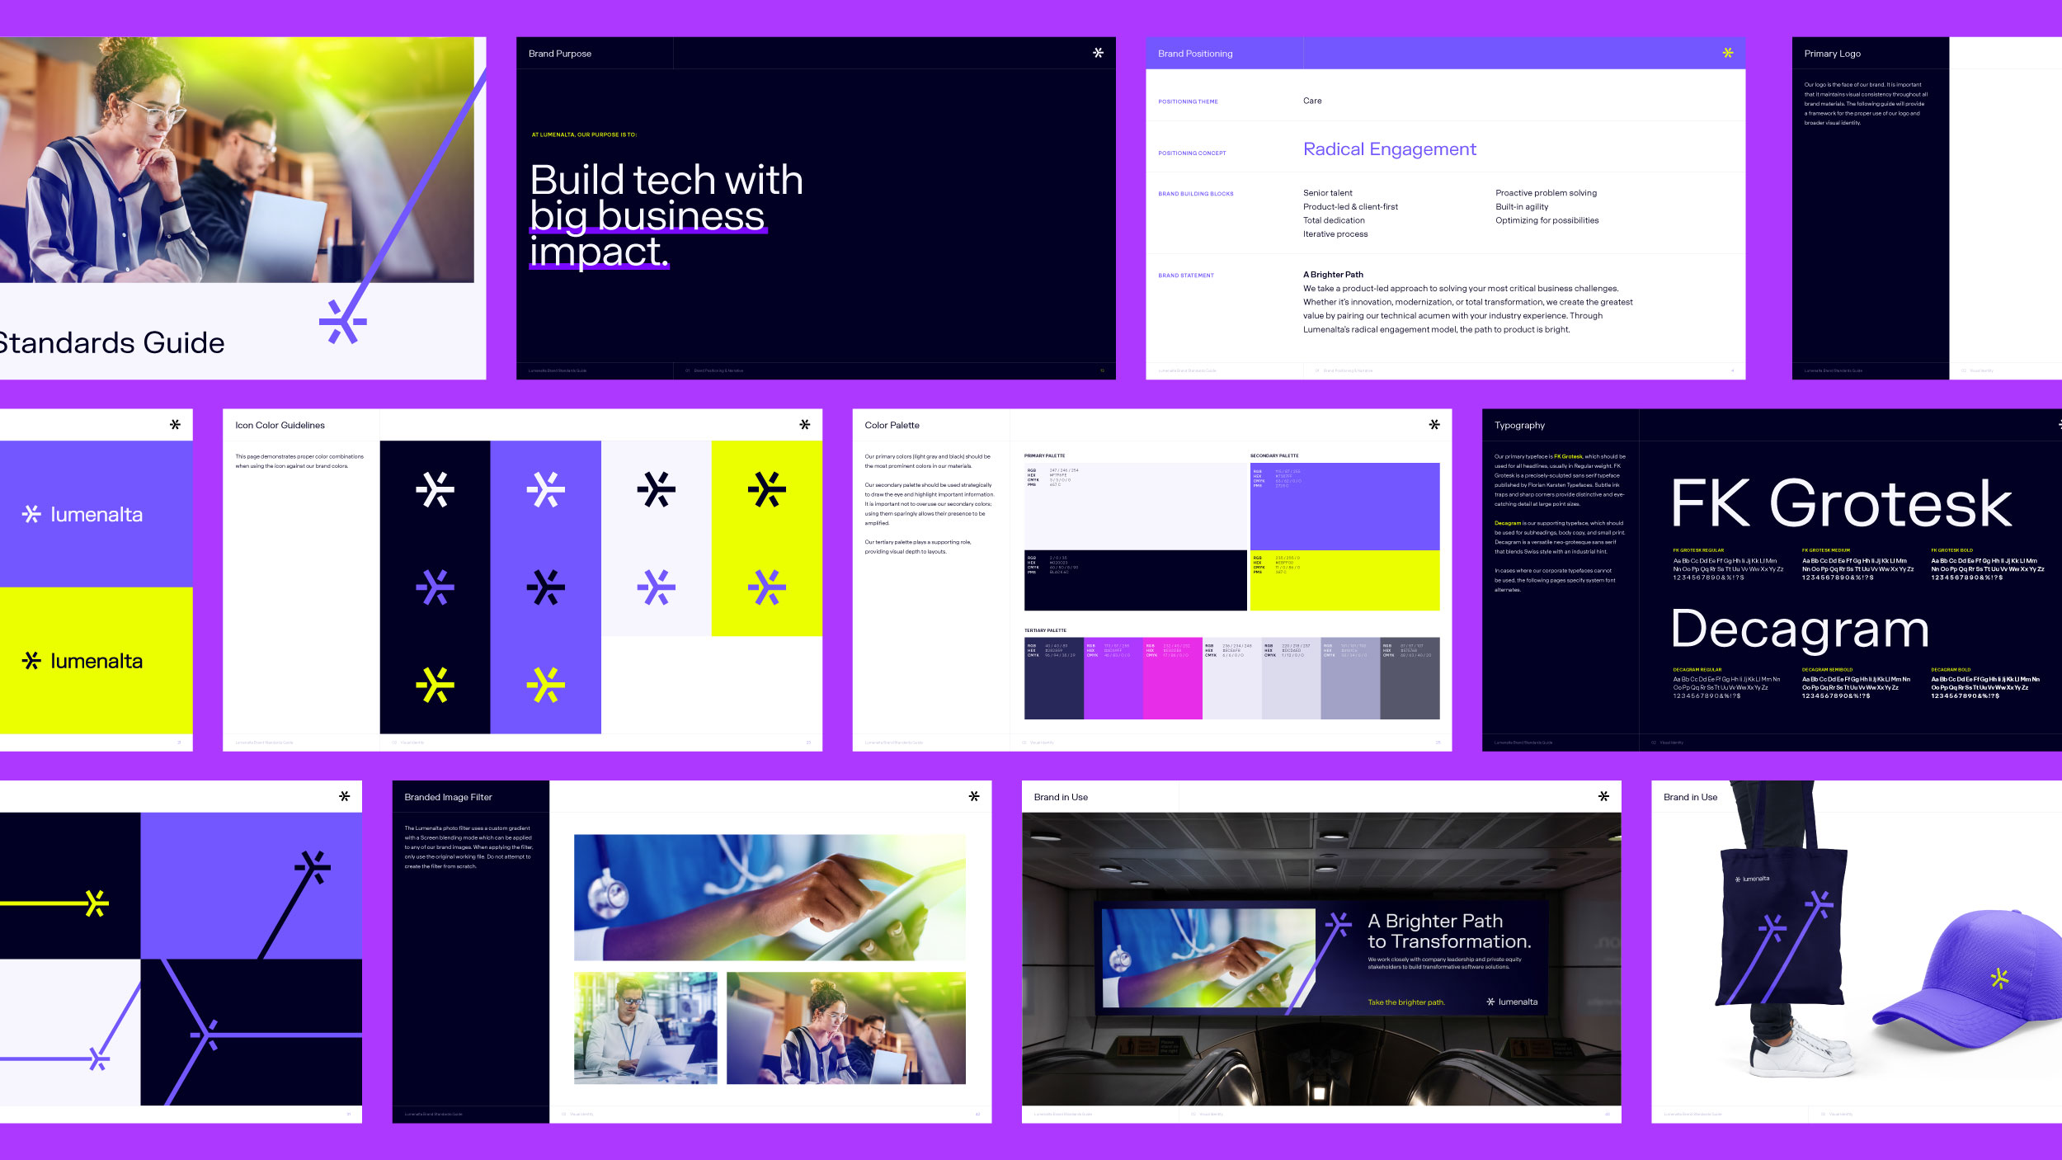
Task: Click the stethoscope tablet photo in image filter slide
Action: click(769, 898)
